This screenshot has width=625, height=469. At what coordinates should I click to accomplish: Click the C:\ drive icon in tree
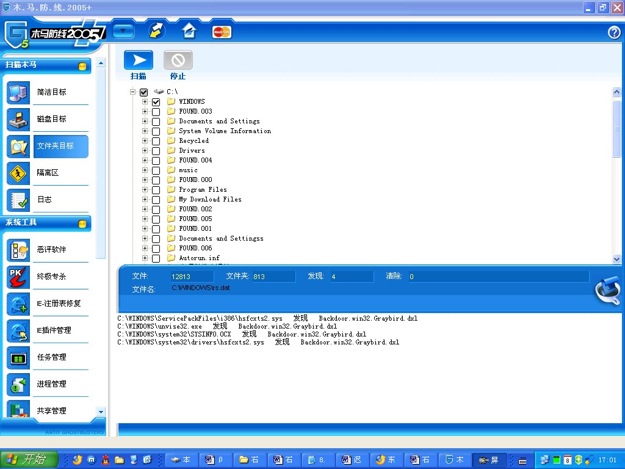pyautogui.click(x=159, y=92)
